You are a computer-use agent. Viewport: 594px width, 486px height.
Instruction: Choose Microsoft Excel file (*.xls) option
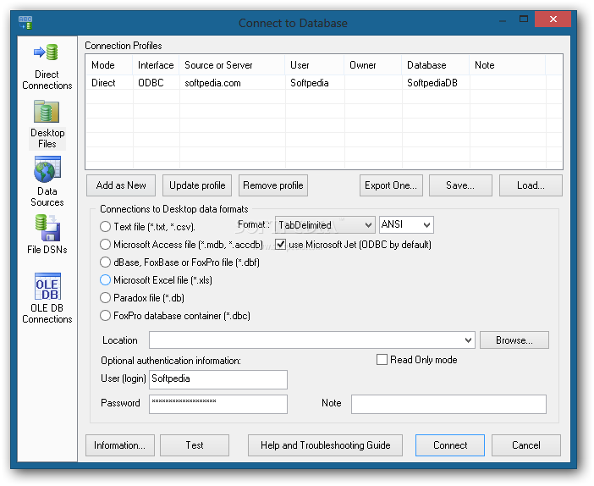105,280
